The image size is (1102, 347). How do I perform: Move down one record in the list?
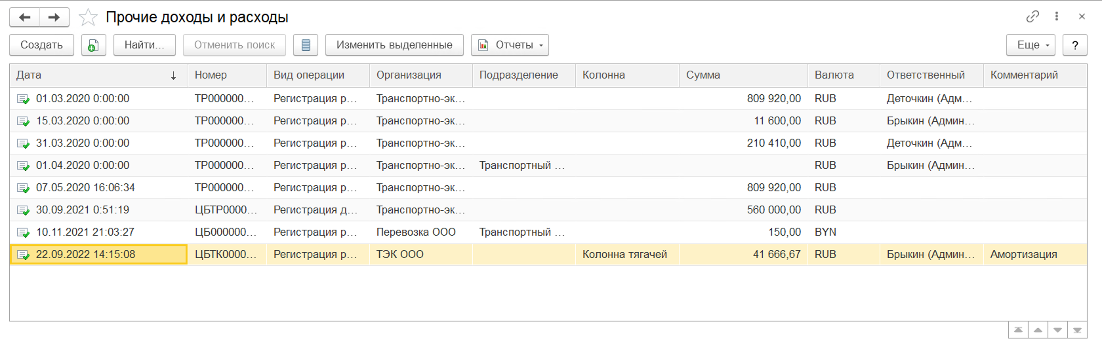[x=1057, y=330]
